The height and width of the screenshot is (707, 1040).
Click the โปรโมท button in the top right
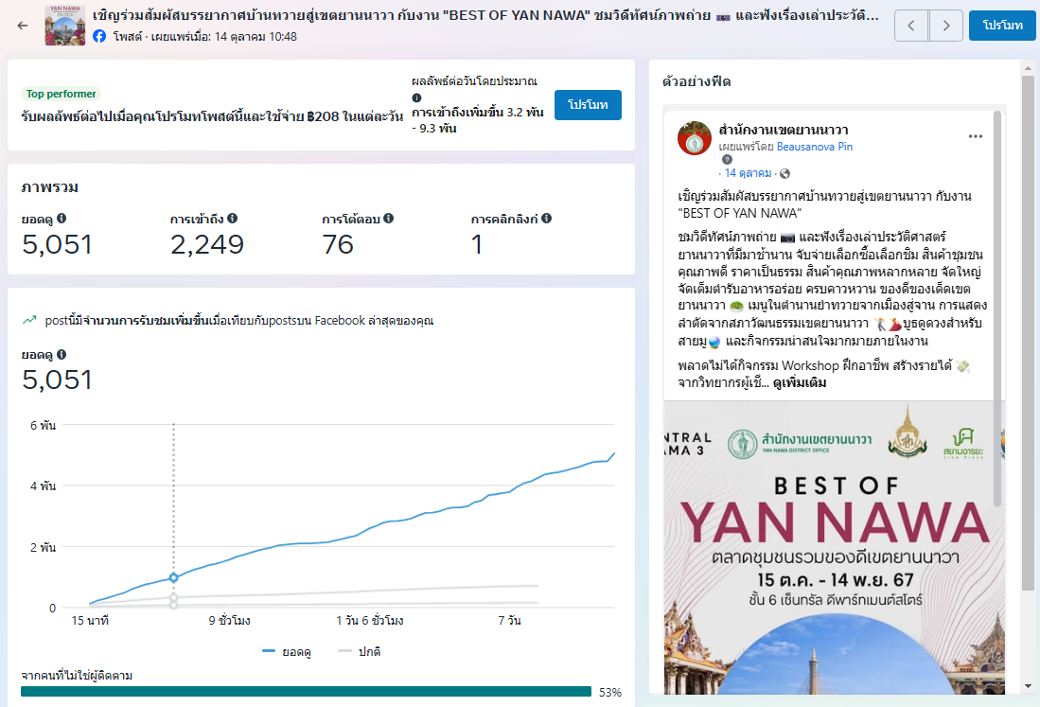[1002, 26]
